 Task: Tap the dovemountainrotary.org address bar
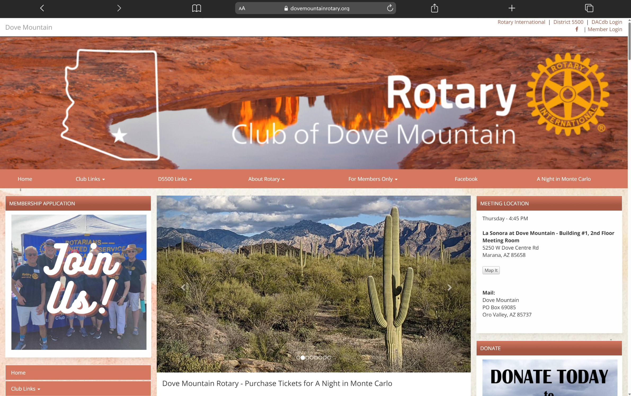coord(315,8)
